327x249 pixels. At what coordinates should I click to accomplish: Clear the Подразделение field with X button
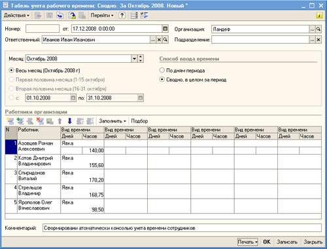318,40
